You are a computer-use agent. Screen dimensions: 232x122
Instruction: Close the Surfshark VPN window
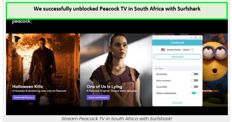point(200,38)
